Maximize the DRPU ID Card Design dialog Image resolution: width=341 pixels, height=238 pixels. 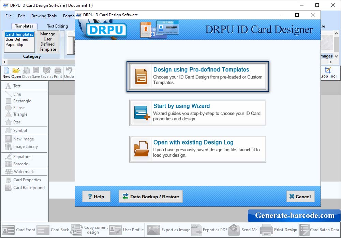[297, 15]
